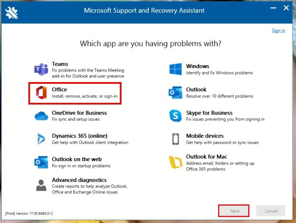296x223 pixels.
Task: Click the Skype for Business icon
Action: point(175,116)
